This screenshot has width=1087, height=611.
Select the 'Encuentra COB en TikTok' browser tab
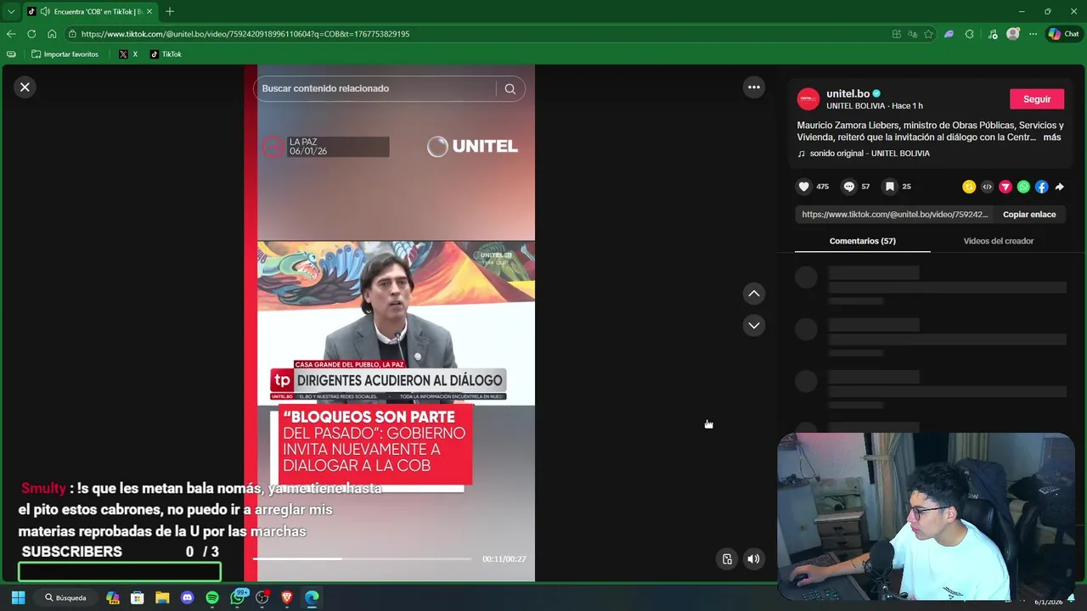point(91,12)
